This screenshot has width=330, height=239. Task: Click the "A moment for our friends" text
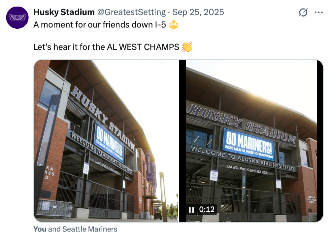(x=99, y=25)
